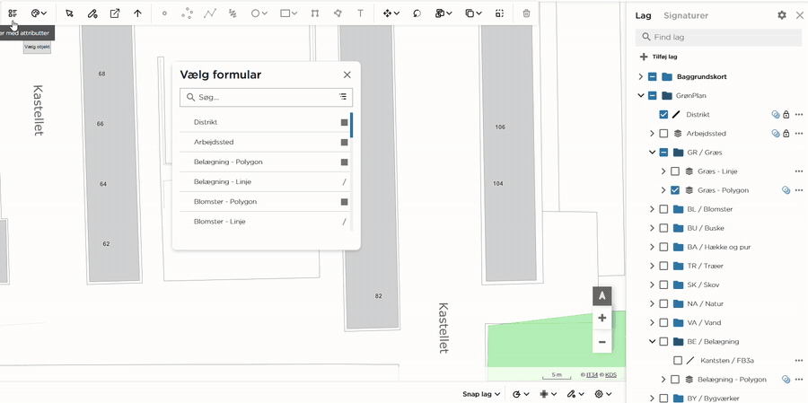Enable the Kantsten / FB3a layer checkbox

678,360
